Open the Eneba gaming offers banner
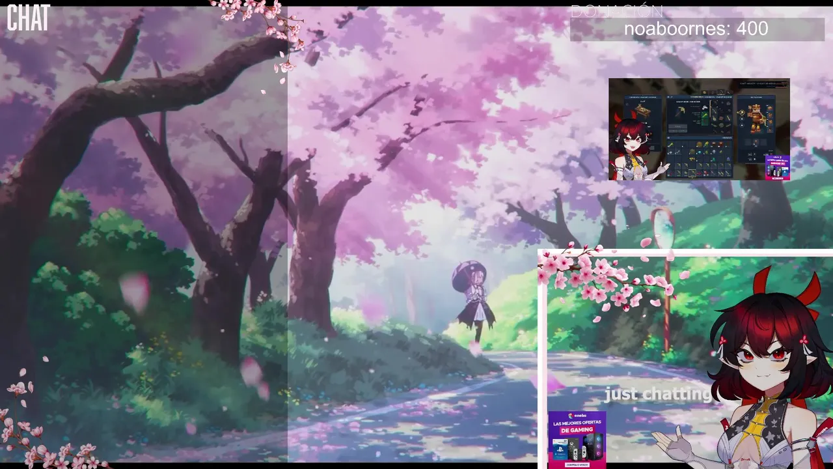Image resolution: width=833 pixels, height=469 pixels. click(577, 440)
